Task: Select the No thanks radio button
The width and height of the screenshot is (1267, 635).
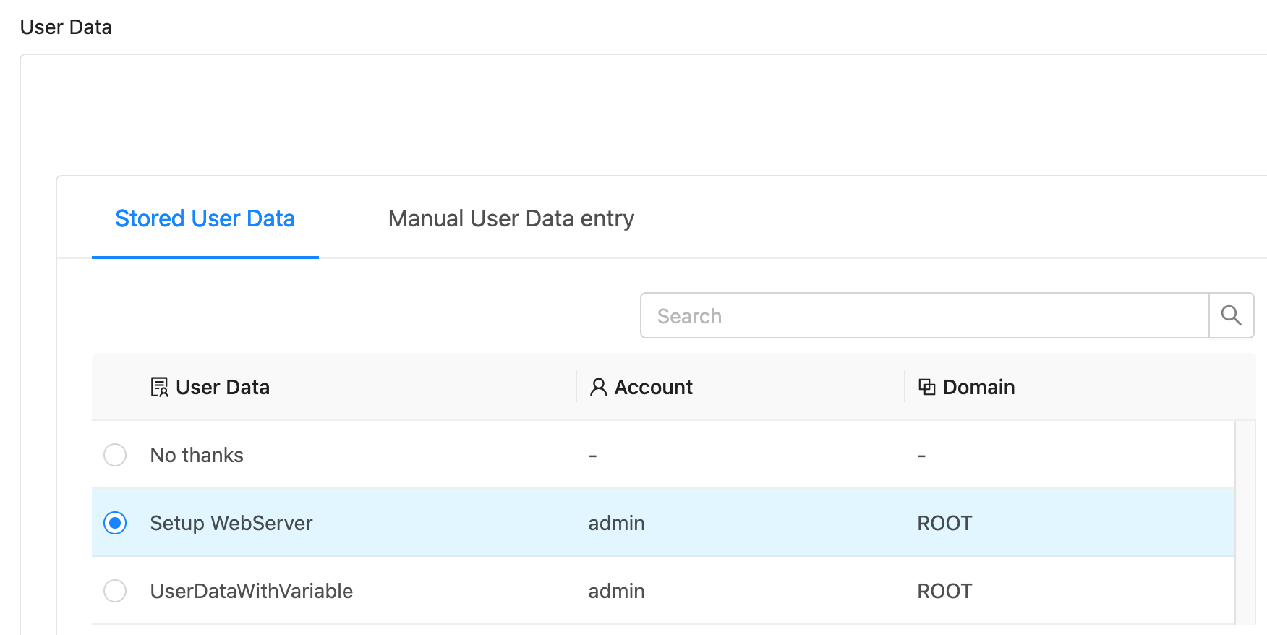Action: coord(115,455)
